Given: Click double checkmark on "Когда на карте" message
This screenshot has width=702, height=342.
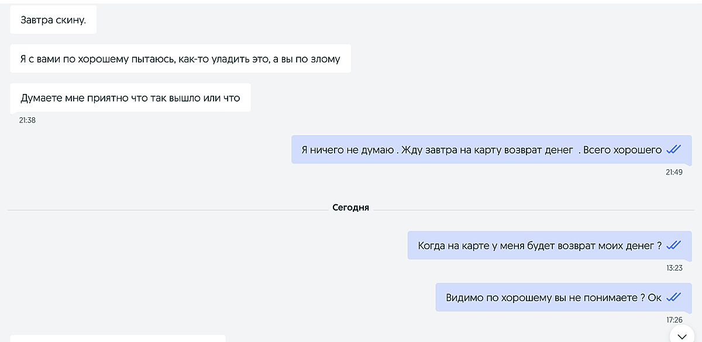Looking at the screenshot, I should 674,246.
